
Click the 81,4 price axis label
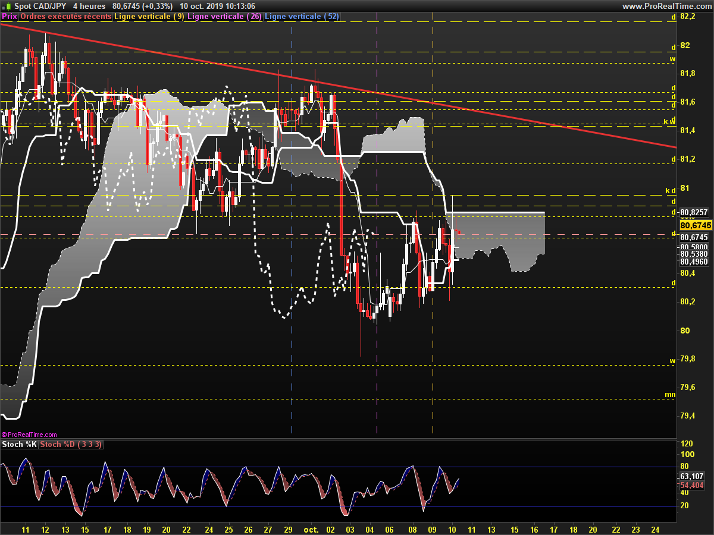coord(688,131)
